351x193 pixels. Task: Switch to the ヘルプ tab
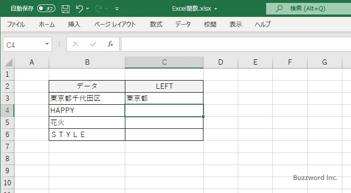point(263,24)
